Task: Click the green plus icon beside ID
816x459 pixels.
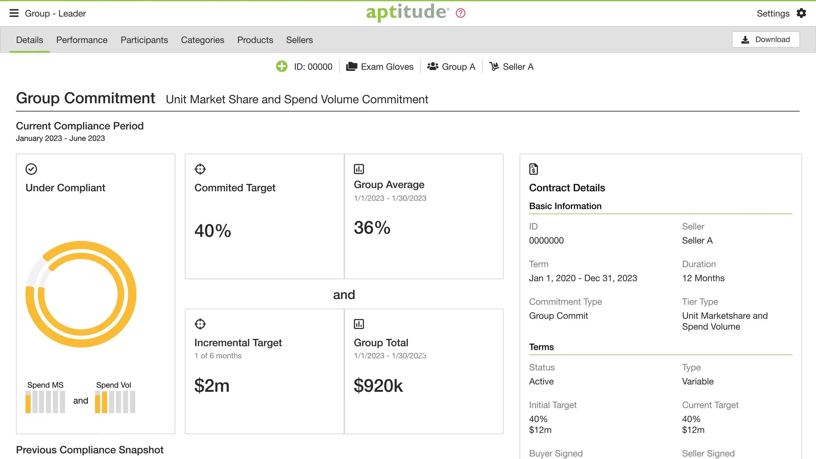Action: click(x=282, y=66)
